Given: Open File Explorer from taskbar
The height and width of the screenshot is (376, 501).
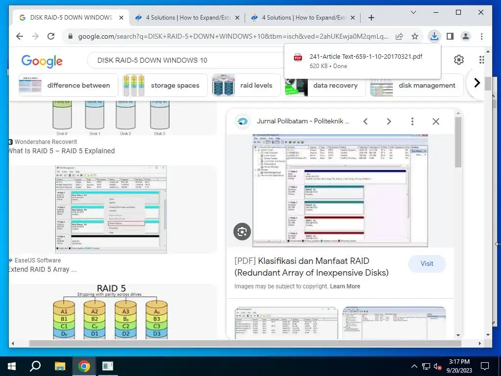Looking at the screenshot, I should pos(60,366).
